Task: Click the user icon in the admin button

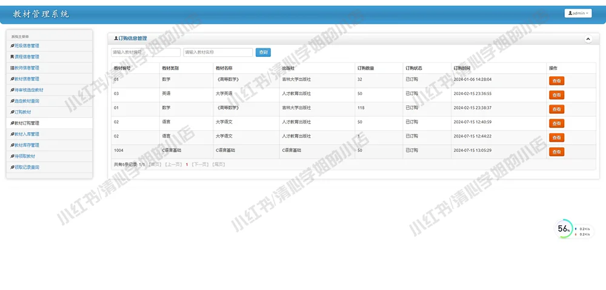Action: click(x=570, y=13)
